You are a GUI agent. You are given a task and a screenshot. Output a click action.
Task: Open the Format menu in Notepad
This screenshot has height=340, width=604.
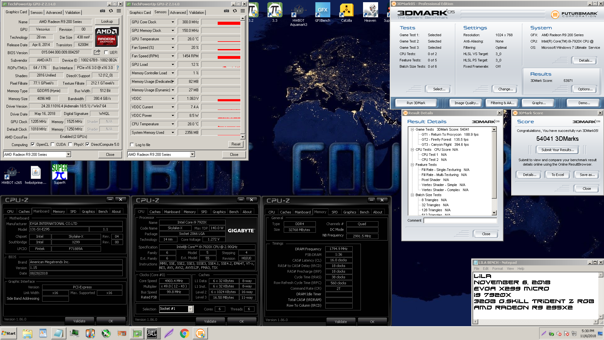pyautogui.click(x=498, y=269)
